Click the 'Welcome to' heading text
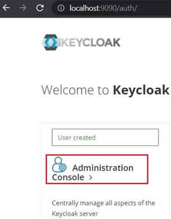Image resolution: width=171 pixels, height=219 pixels. pos(75,90)
